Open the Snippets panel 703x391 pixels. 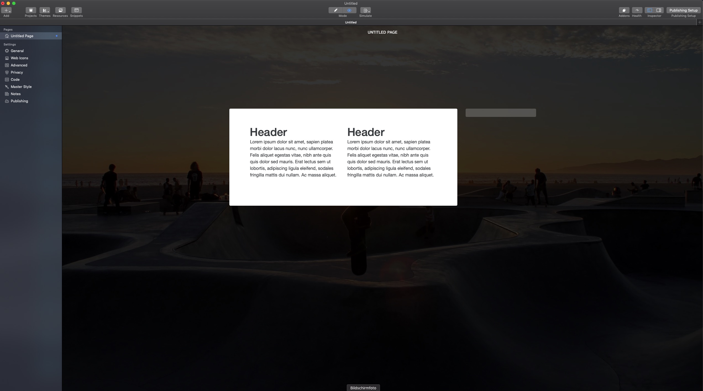pos(76,10)
